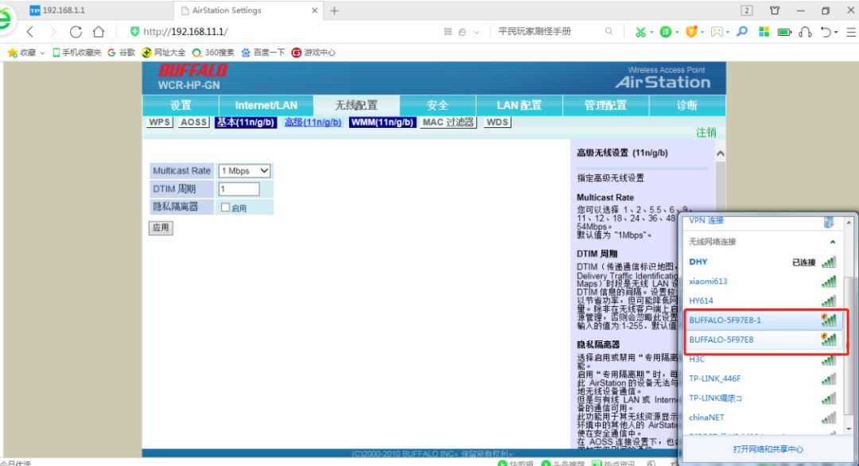Open the browser hamburger menu icon
The height and width of the screenshot is (466, 859).
(x=849, y=32)
